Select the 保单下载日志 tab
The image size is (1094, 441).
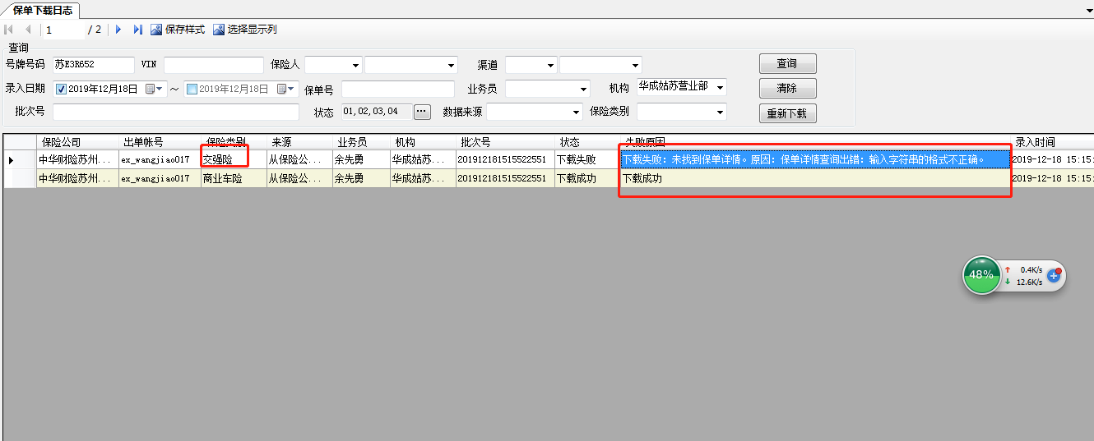click(x=42, y=9)
